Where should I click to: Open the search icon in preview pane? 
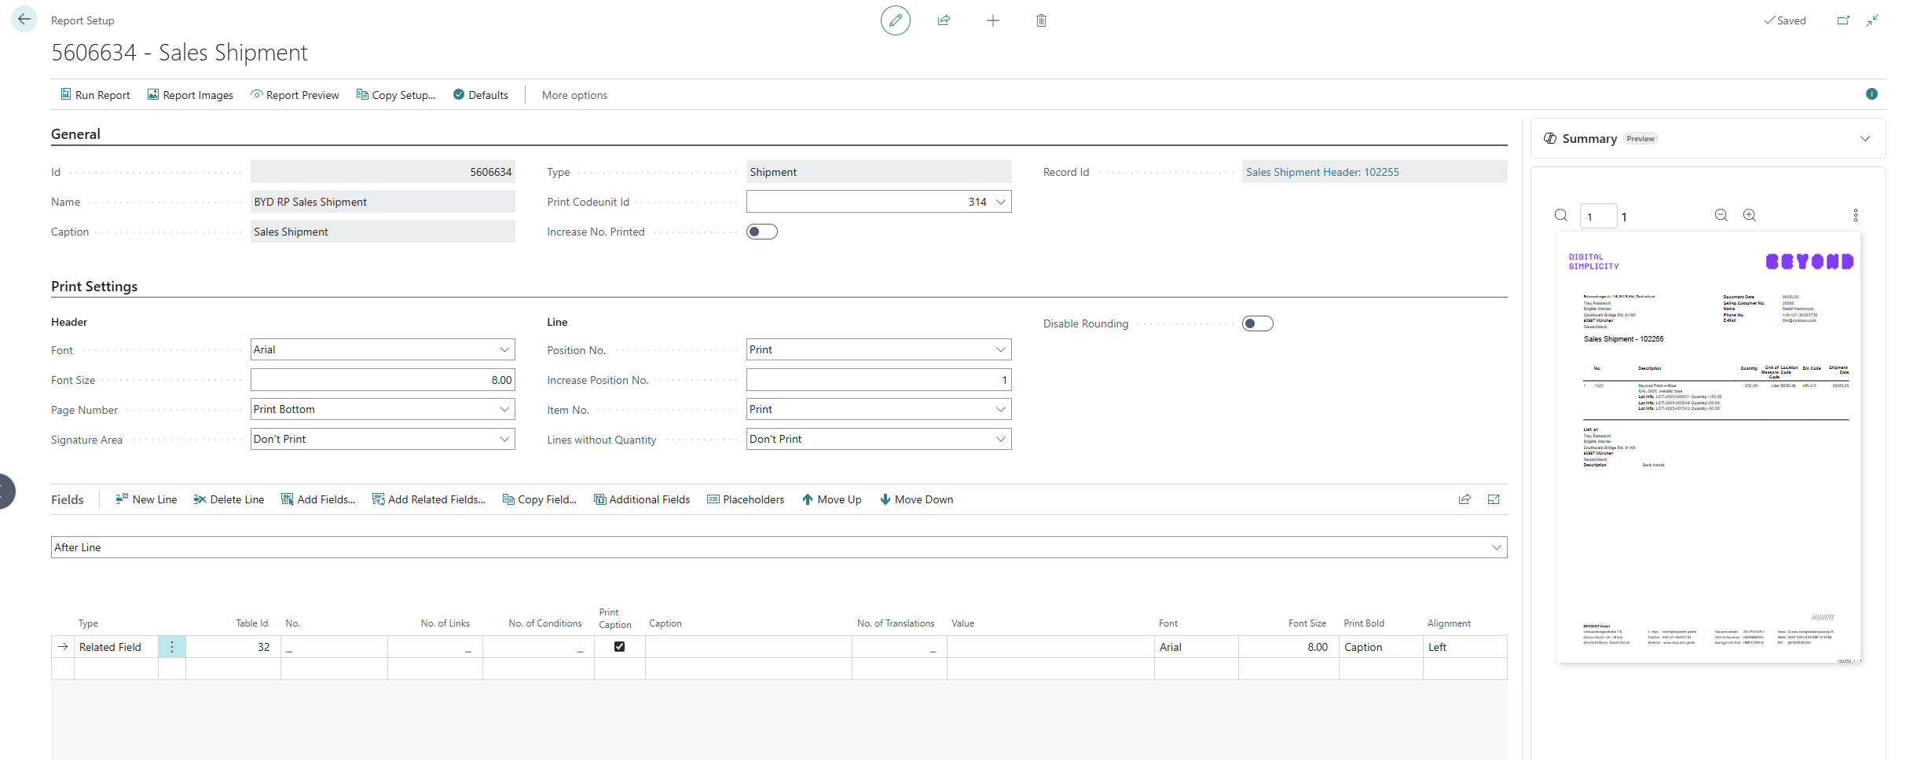pyautogui.click(x=1561, y=216)
